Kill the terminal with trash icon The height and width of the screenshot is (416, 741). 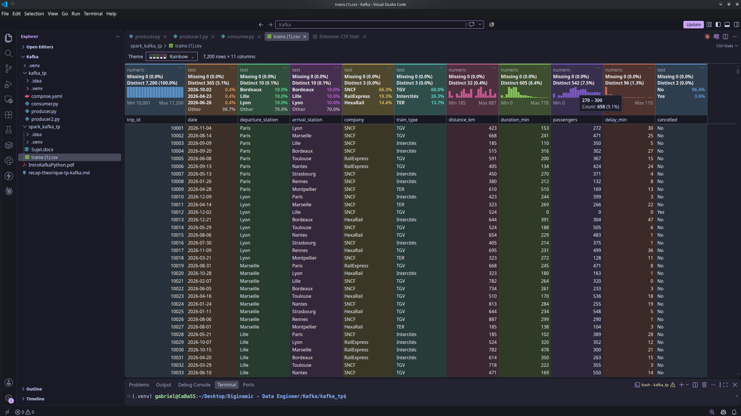(704, 385)
